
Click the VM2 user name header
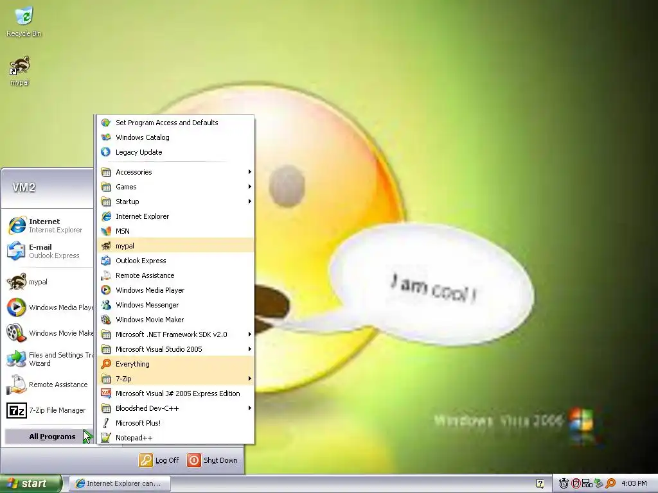coord(24,187)
